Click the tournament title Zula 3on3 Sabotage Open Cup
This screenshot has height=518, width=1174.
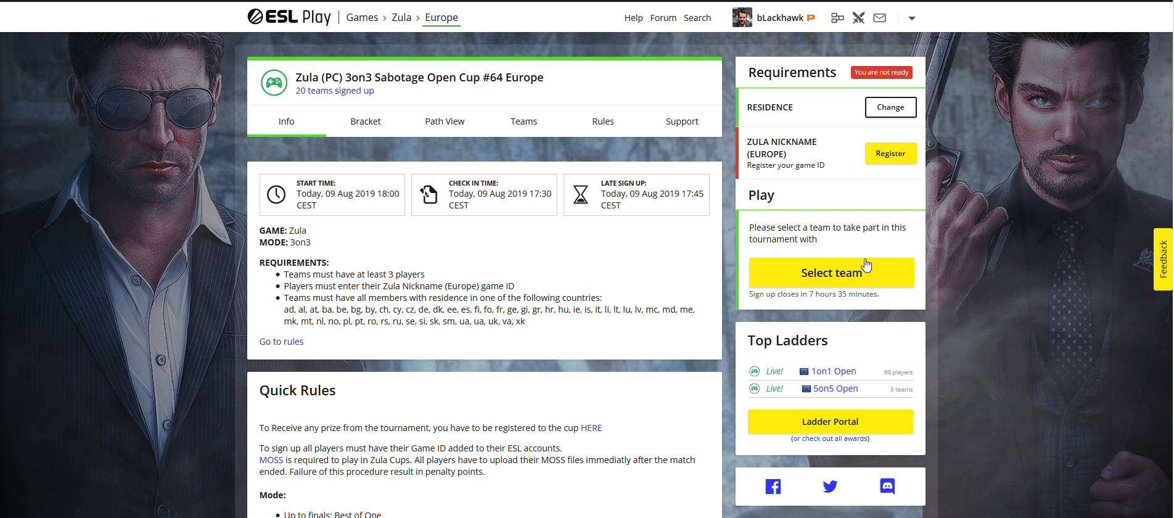(419, 78)
